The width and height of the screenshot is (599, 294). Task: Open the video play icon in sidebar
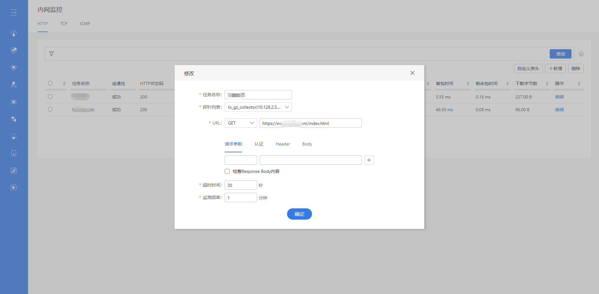pos(14,187)
